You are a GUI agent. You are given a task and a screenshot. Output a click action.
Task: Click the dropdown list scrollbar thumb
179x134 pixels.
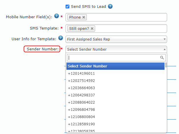click(x=166, y=65)
